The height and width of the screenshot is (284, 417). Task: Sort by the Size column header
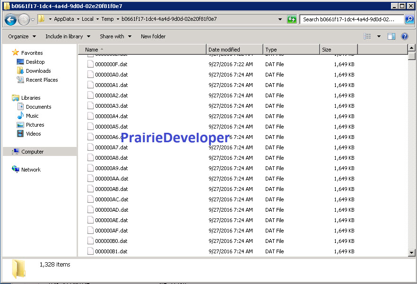pyautogui.click(x=339, y=50)
